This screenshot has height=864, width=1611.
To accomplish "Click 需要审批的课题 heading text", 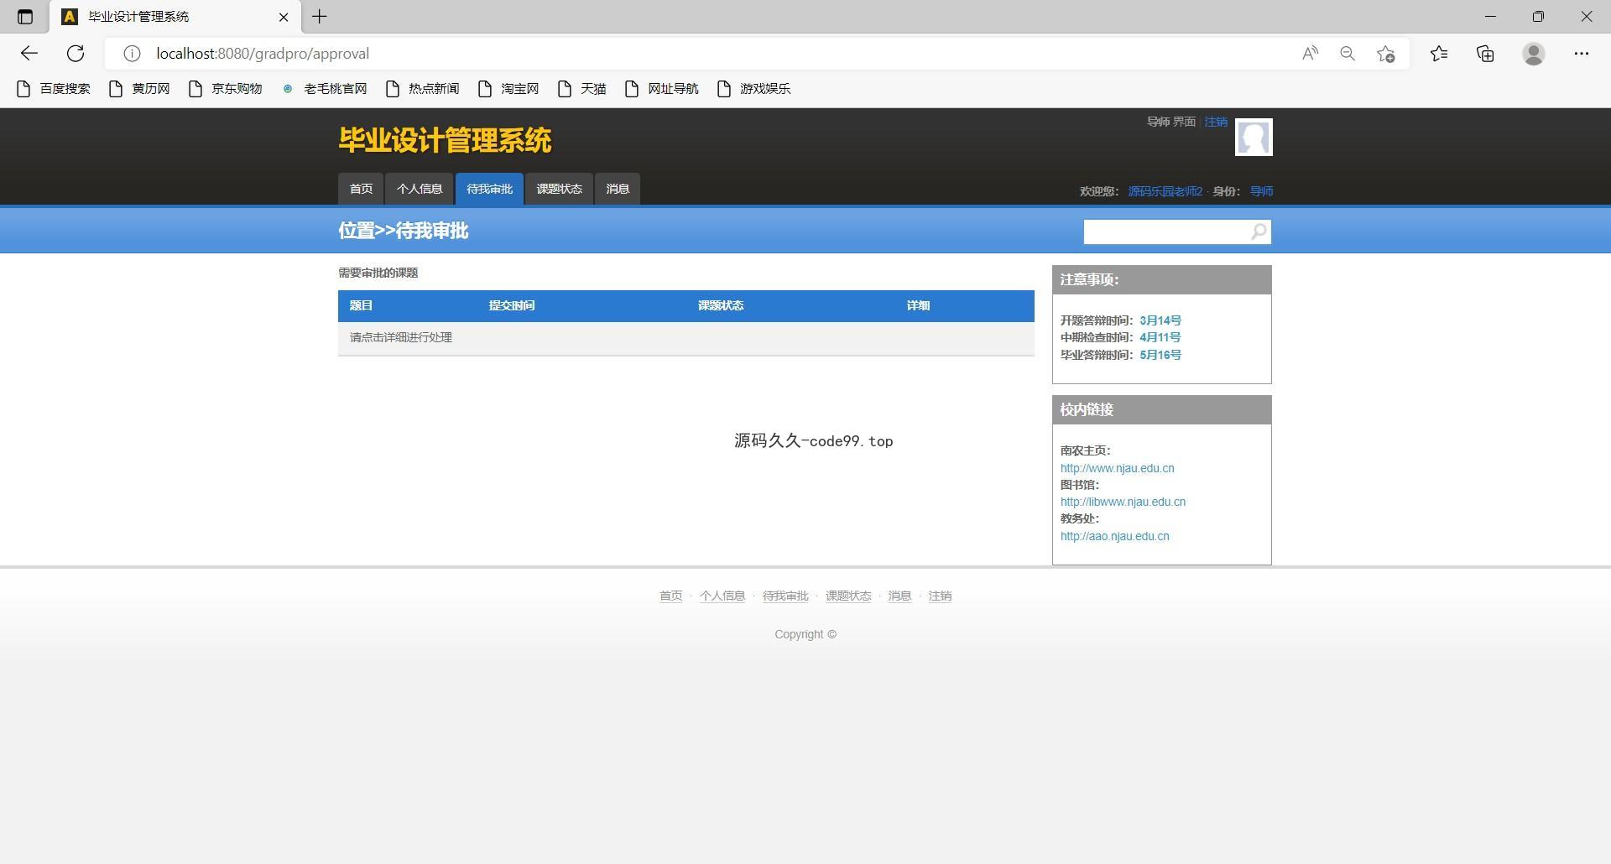I will 378,273.
